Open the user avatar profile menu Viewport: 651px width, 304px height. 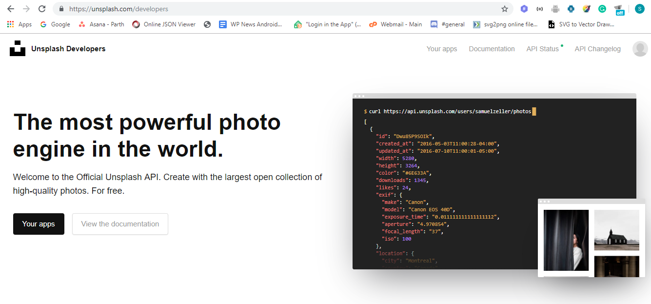tap(640, 49)
